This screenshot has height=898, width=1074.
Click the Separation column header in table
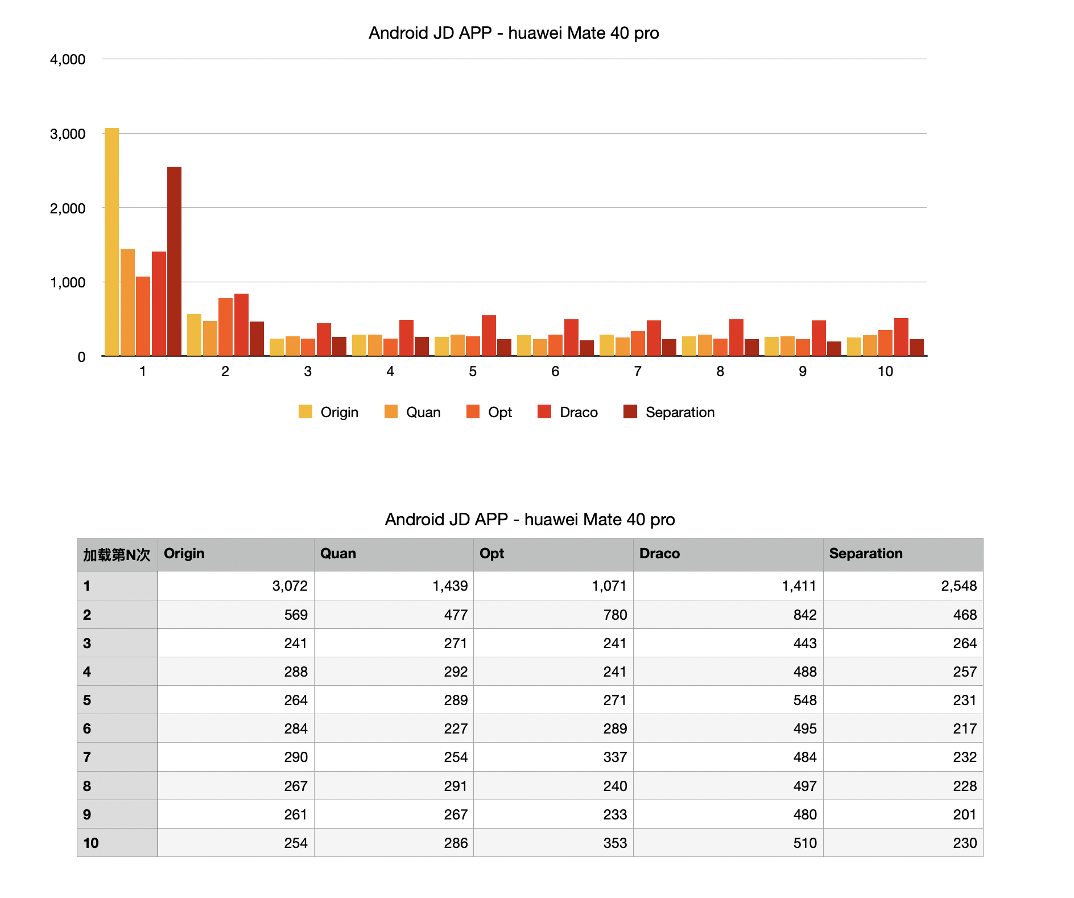point(903,554)
